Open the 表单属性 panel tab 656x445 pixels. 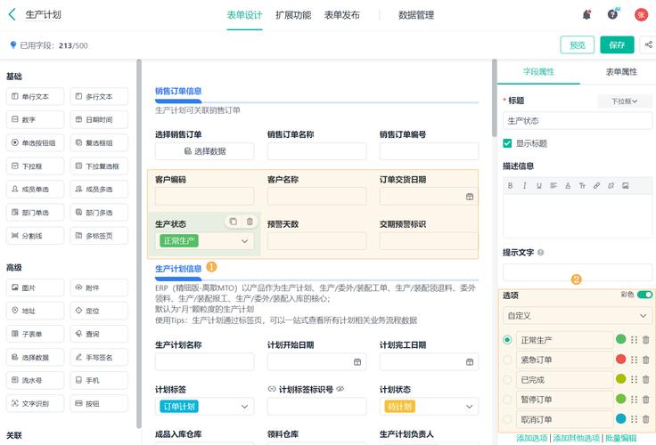pyautogui.click(x=621, y=72)
